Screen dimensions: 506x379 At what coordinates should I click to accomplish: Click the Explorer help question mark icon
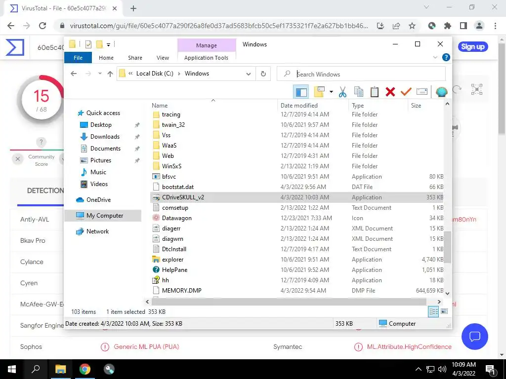tap(446, 57)
